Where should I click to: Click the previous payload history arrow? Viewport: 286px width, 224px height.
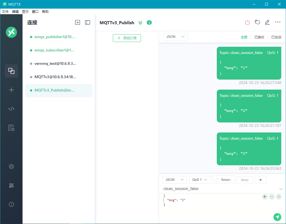(265, 197)
